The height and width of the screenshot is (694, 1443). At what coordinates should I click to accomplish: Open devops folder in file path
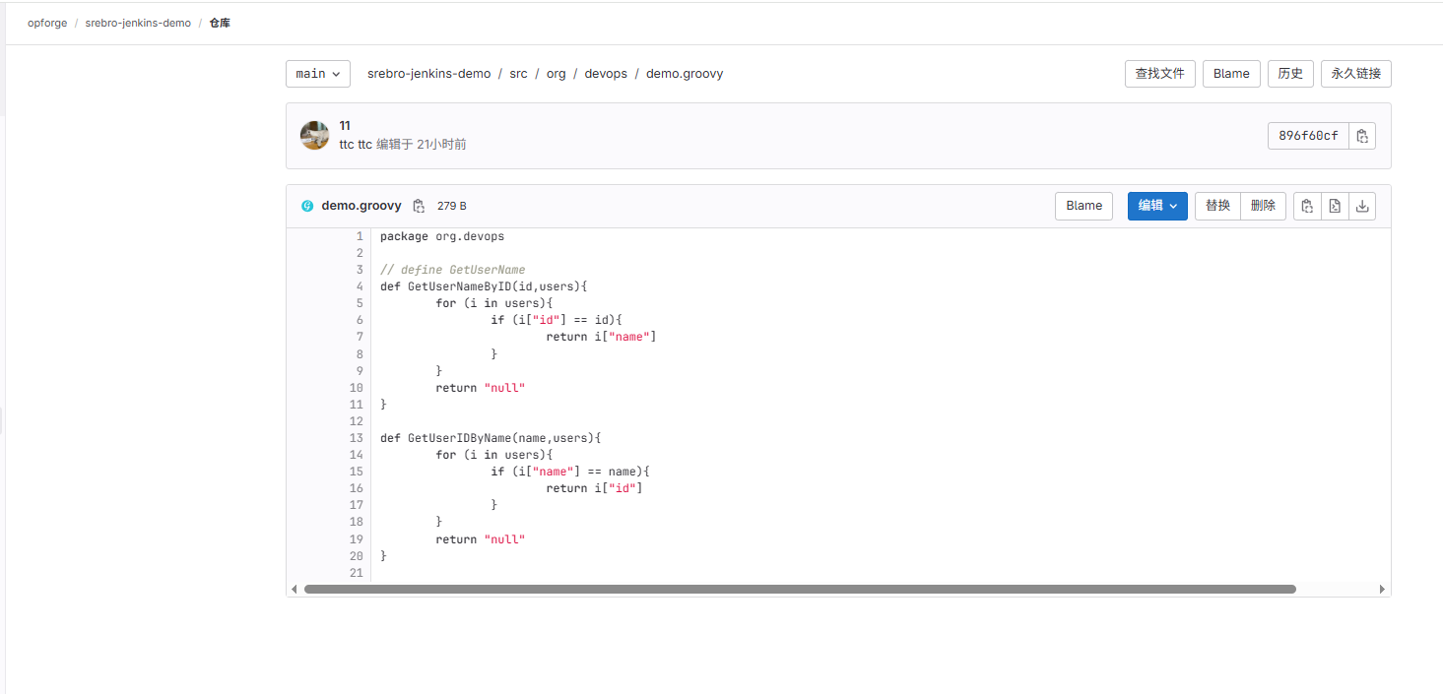[606, 74]
